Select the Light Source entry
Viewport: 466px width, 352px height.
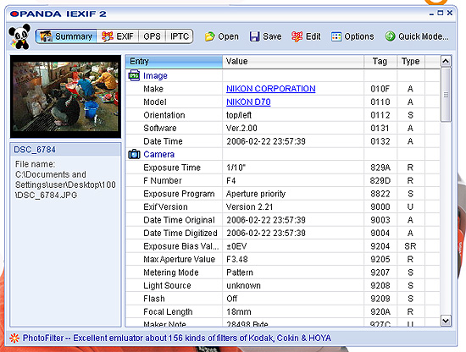coord(167,285)
